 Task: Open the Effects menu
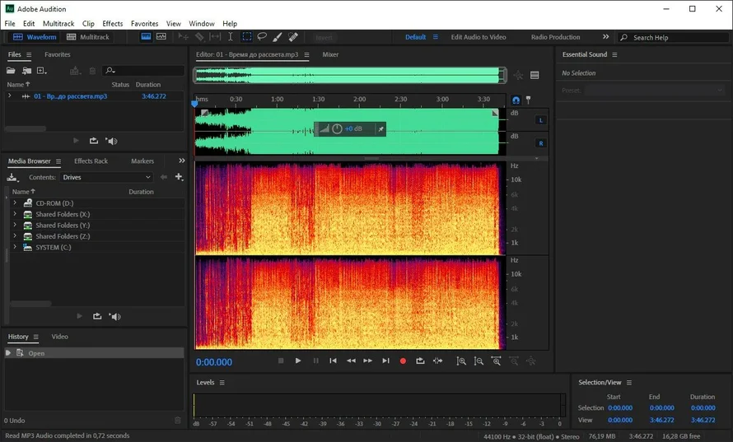click(113, 23)
